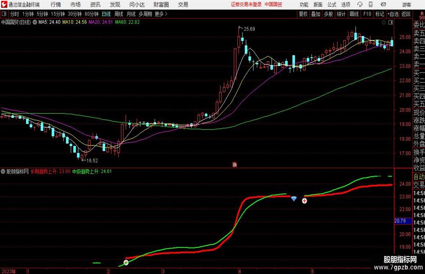Viewport: 425px width, 274px height.
Task: Click the MA5: 24.40 indicator value
Action: 49,22
